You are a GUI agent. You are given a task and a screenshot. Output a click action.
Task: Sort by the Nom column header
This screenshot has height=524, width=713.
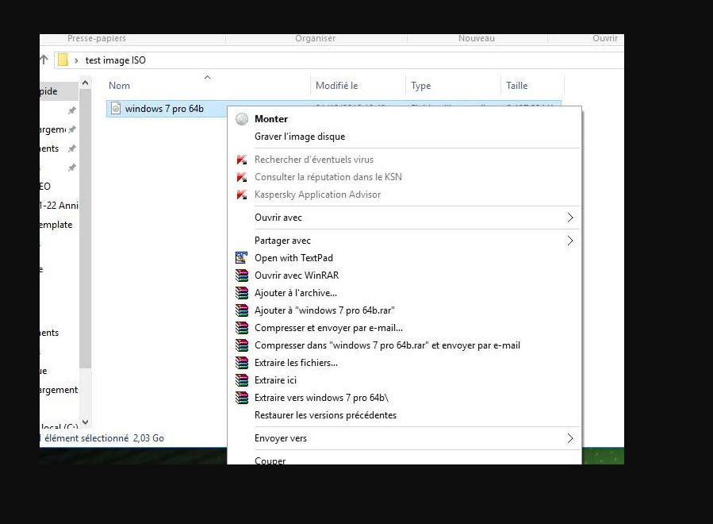coord(119,86)
